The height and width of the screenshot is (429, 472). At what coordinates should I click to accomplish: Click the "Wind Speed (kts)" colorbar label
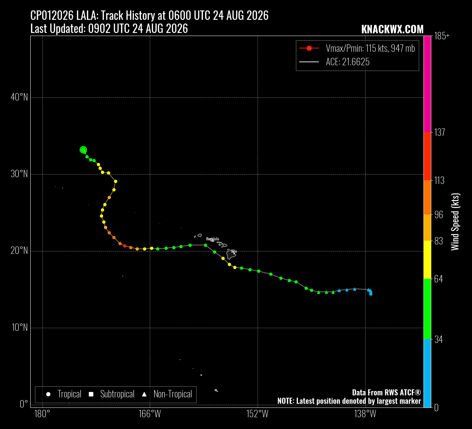click(455, 222)
